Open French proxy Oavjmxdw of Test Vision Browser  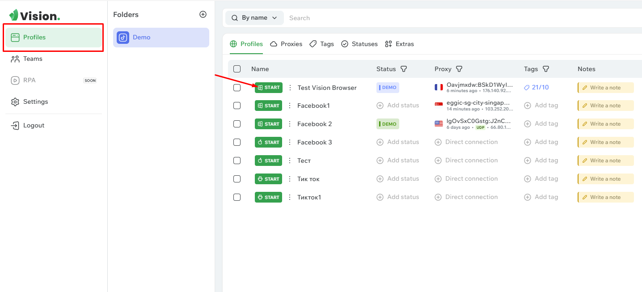click(474, 87)
